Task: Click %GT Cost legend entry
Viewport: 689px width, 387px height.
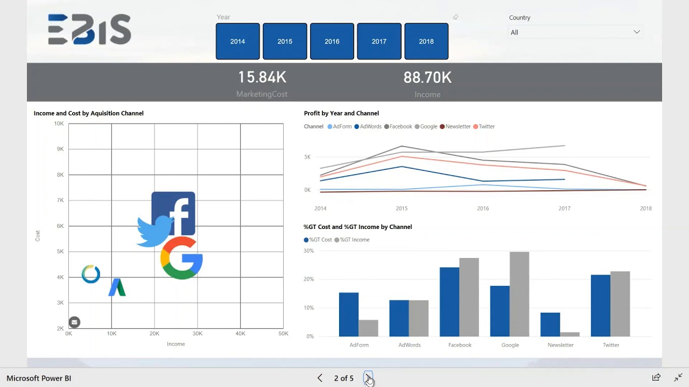Action: 318,240
